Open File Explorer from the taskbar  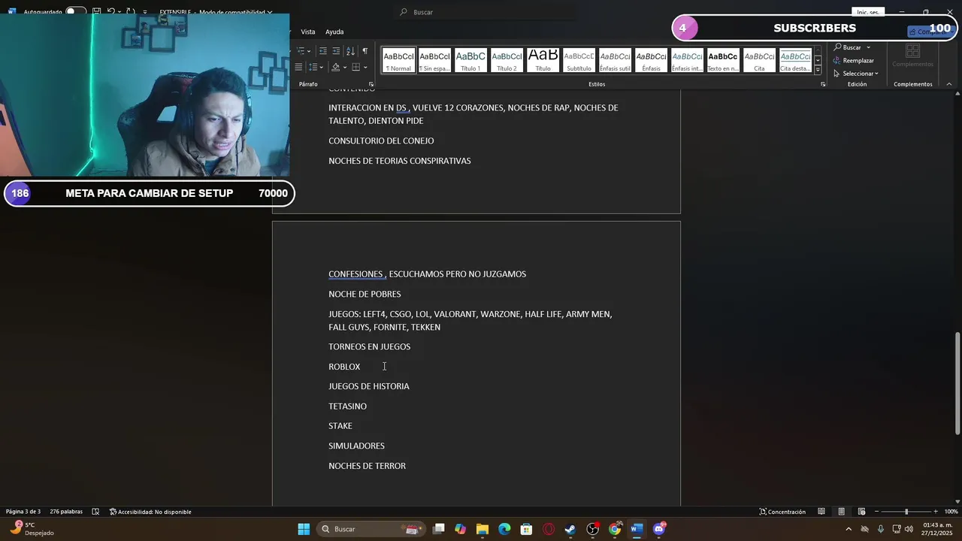pos(483,529)
